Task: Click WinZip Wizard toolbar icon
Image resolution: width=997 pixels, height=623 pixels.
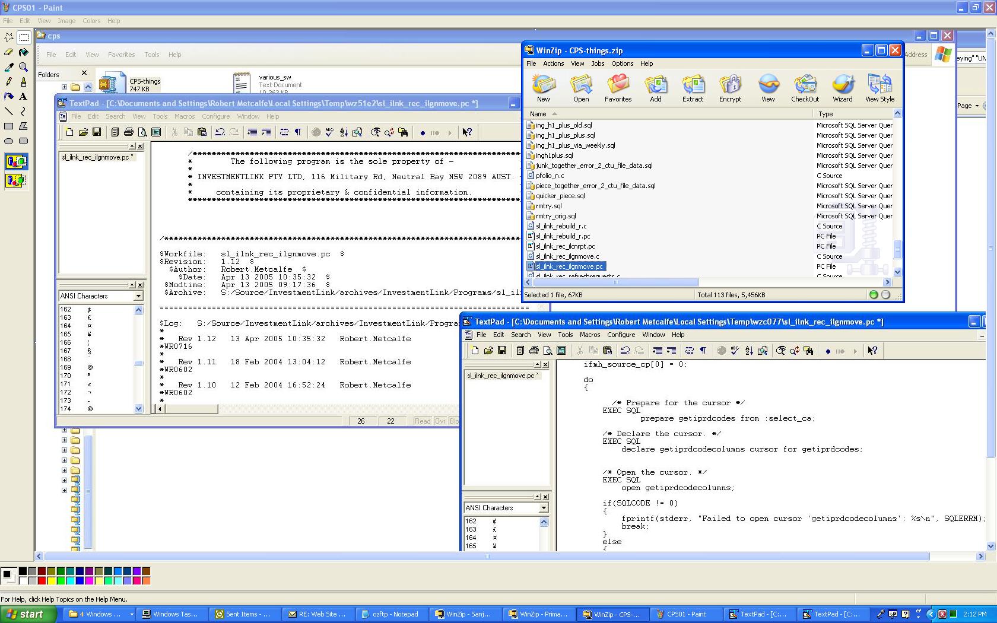Action: pos(842,88)
